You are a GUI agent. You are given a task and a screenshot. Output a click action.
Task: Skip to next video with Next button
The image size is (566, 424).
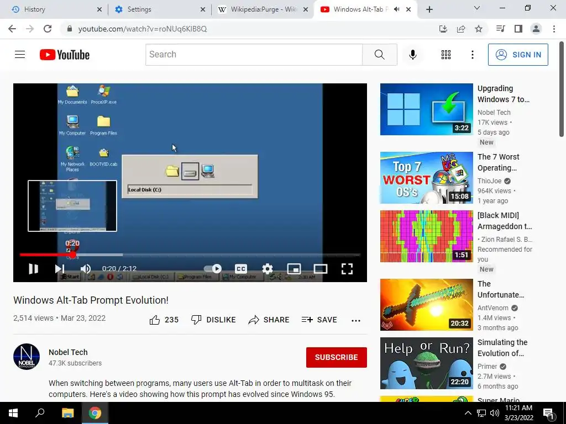(60, 269)
